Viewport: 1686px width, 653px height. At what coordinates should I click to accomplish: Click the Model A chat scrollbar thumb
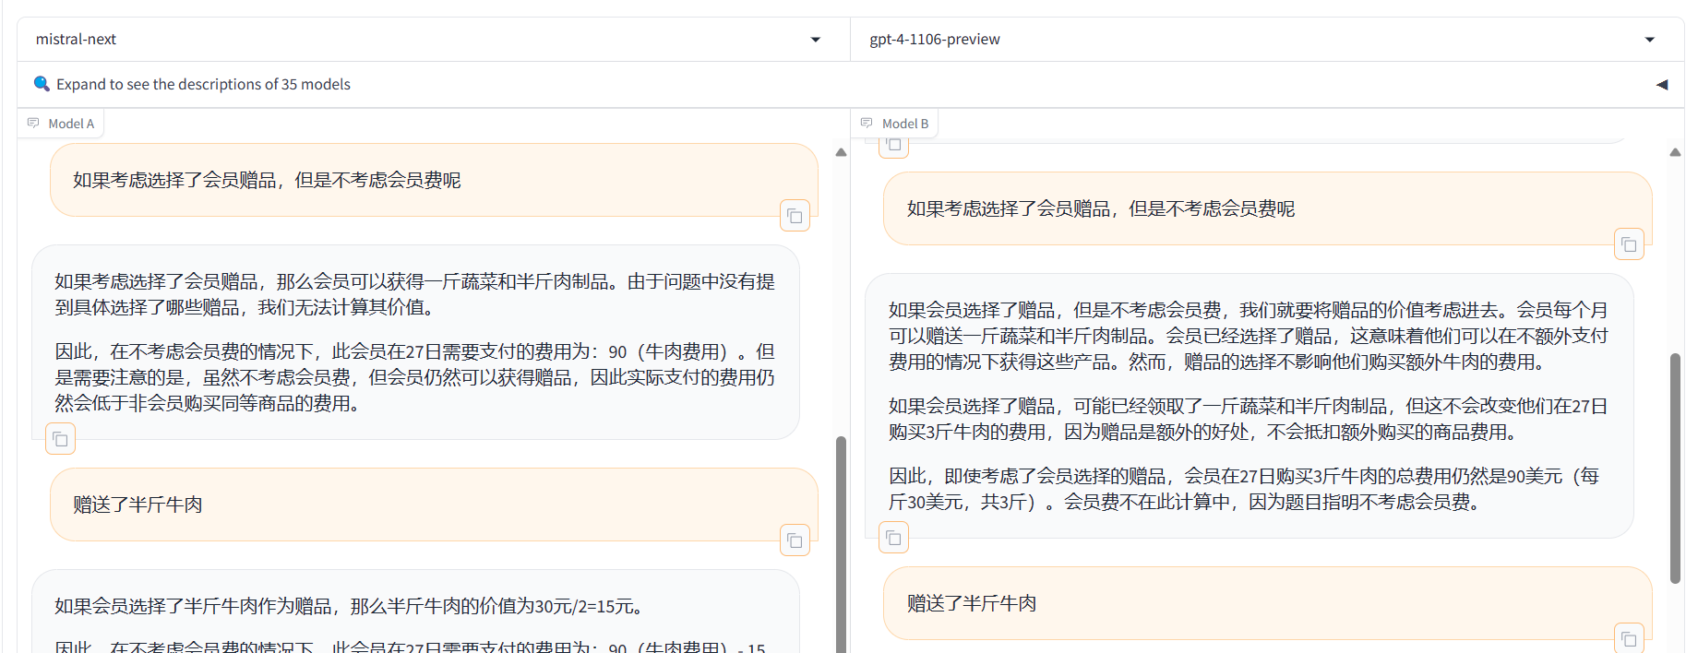click(841, 544)
